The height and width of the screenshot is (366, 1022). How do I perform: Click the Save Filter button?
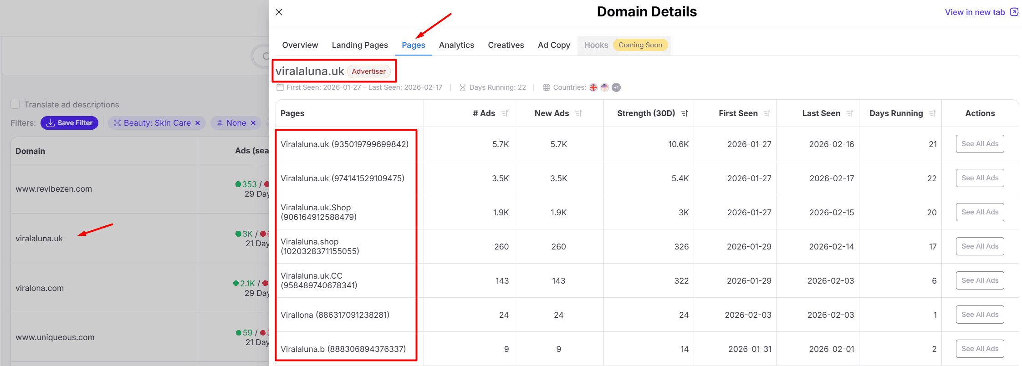(x=69, y=123)
